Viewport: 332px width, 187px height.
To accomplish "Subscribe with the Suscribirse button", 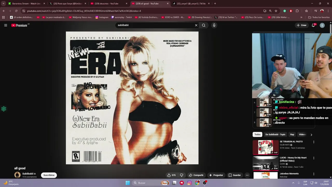I will click(49, 175).
